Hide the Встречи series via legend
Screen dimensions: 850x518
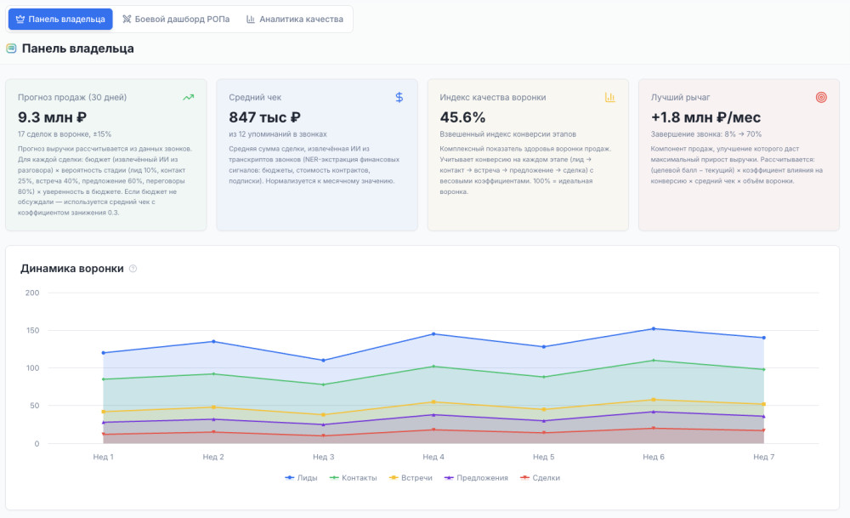click(411, 478)
